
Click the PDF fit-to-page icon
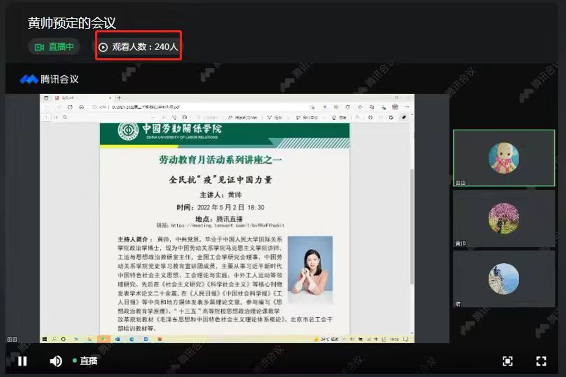click(185, 117)
